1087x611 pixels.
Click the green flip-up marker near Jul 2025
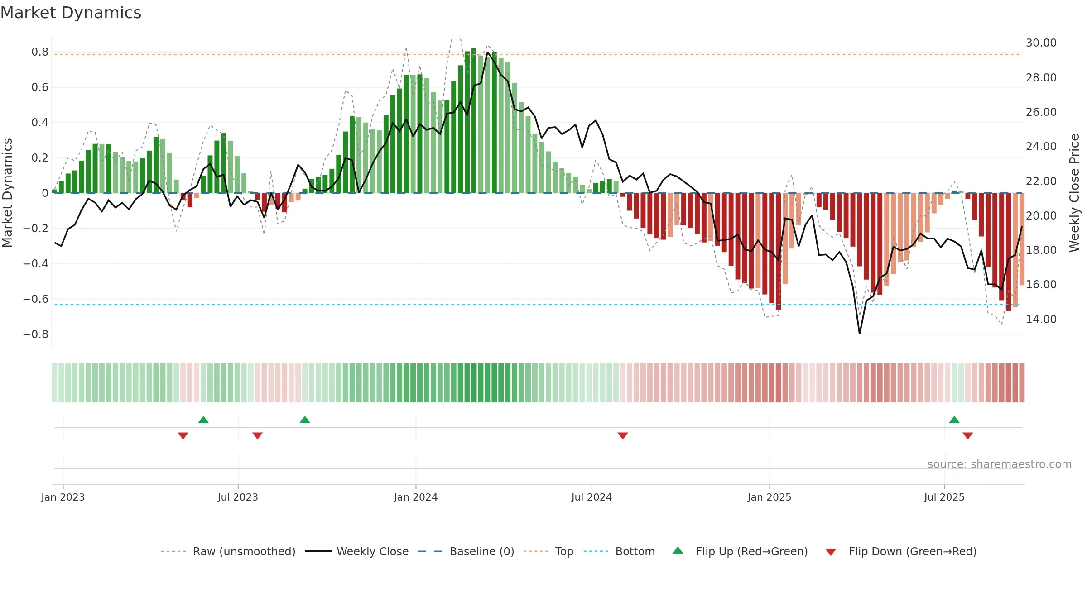coord(954,420)
